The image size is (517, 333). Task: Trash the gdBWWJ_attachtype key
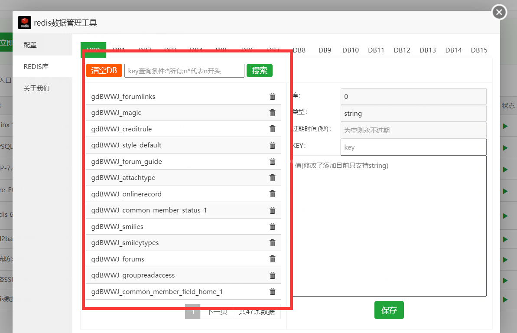point(272,178)
